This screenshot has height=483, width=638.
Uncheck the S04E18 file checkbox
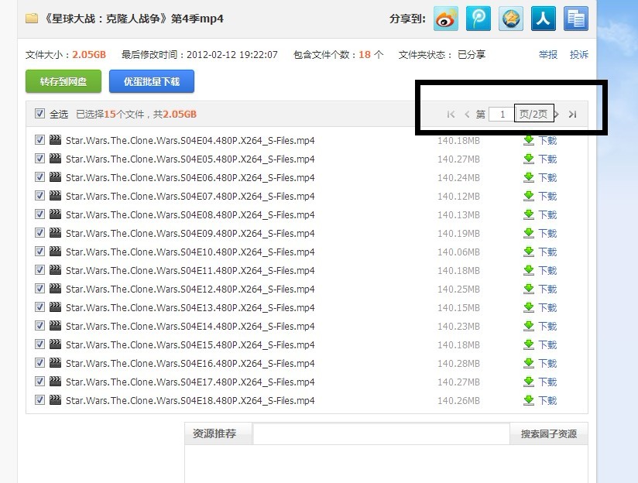click(x=39, y=400)
